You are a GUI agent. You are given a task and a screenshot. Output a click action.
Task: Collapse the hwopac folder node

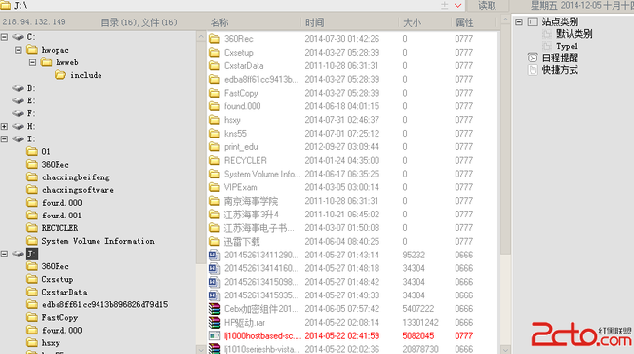coord(19,50)
